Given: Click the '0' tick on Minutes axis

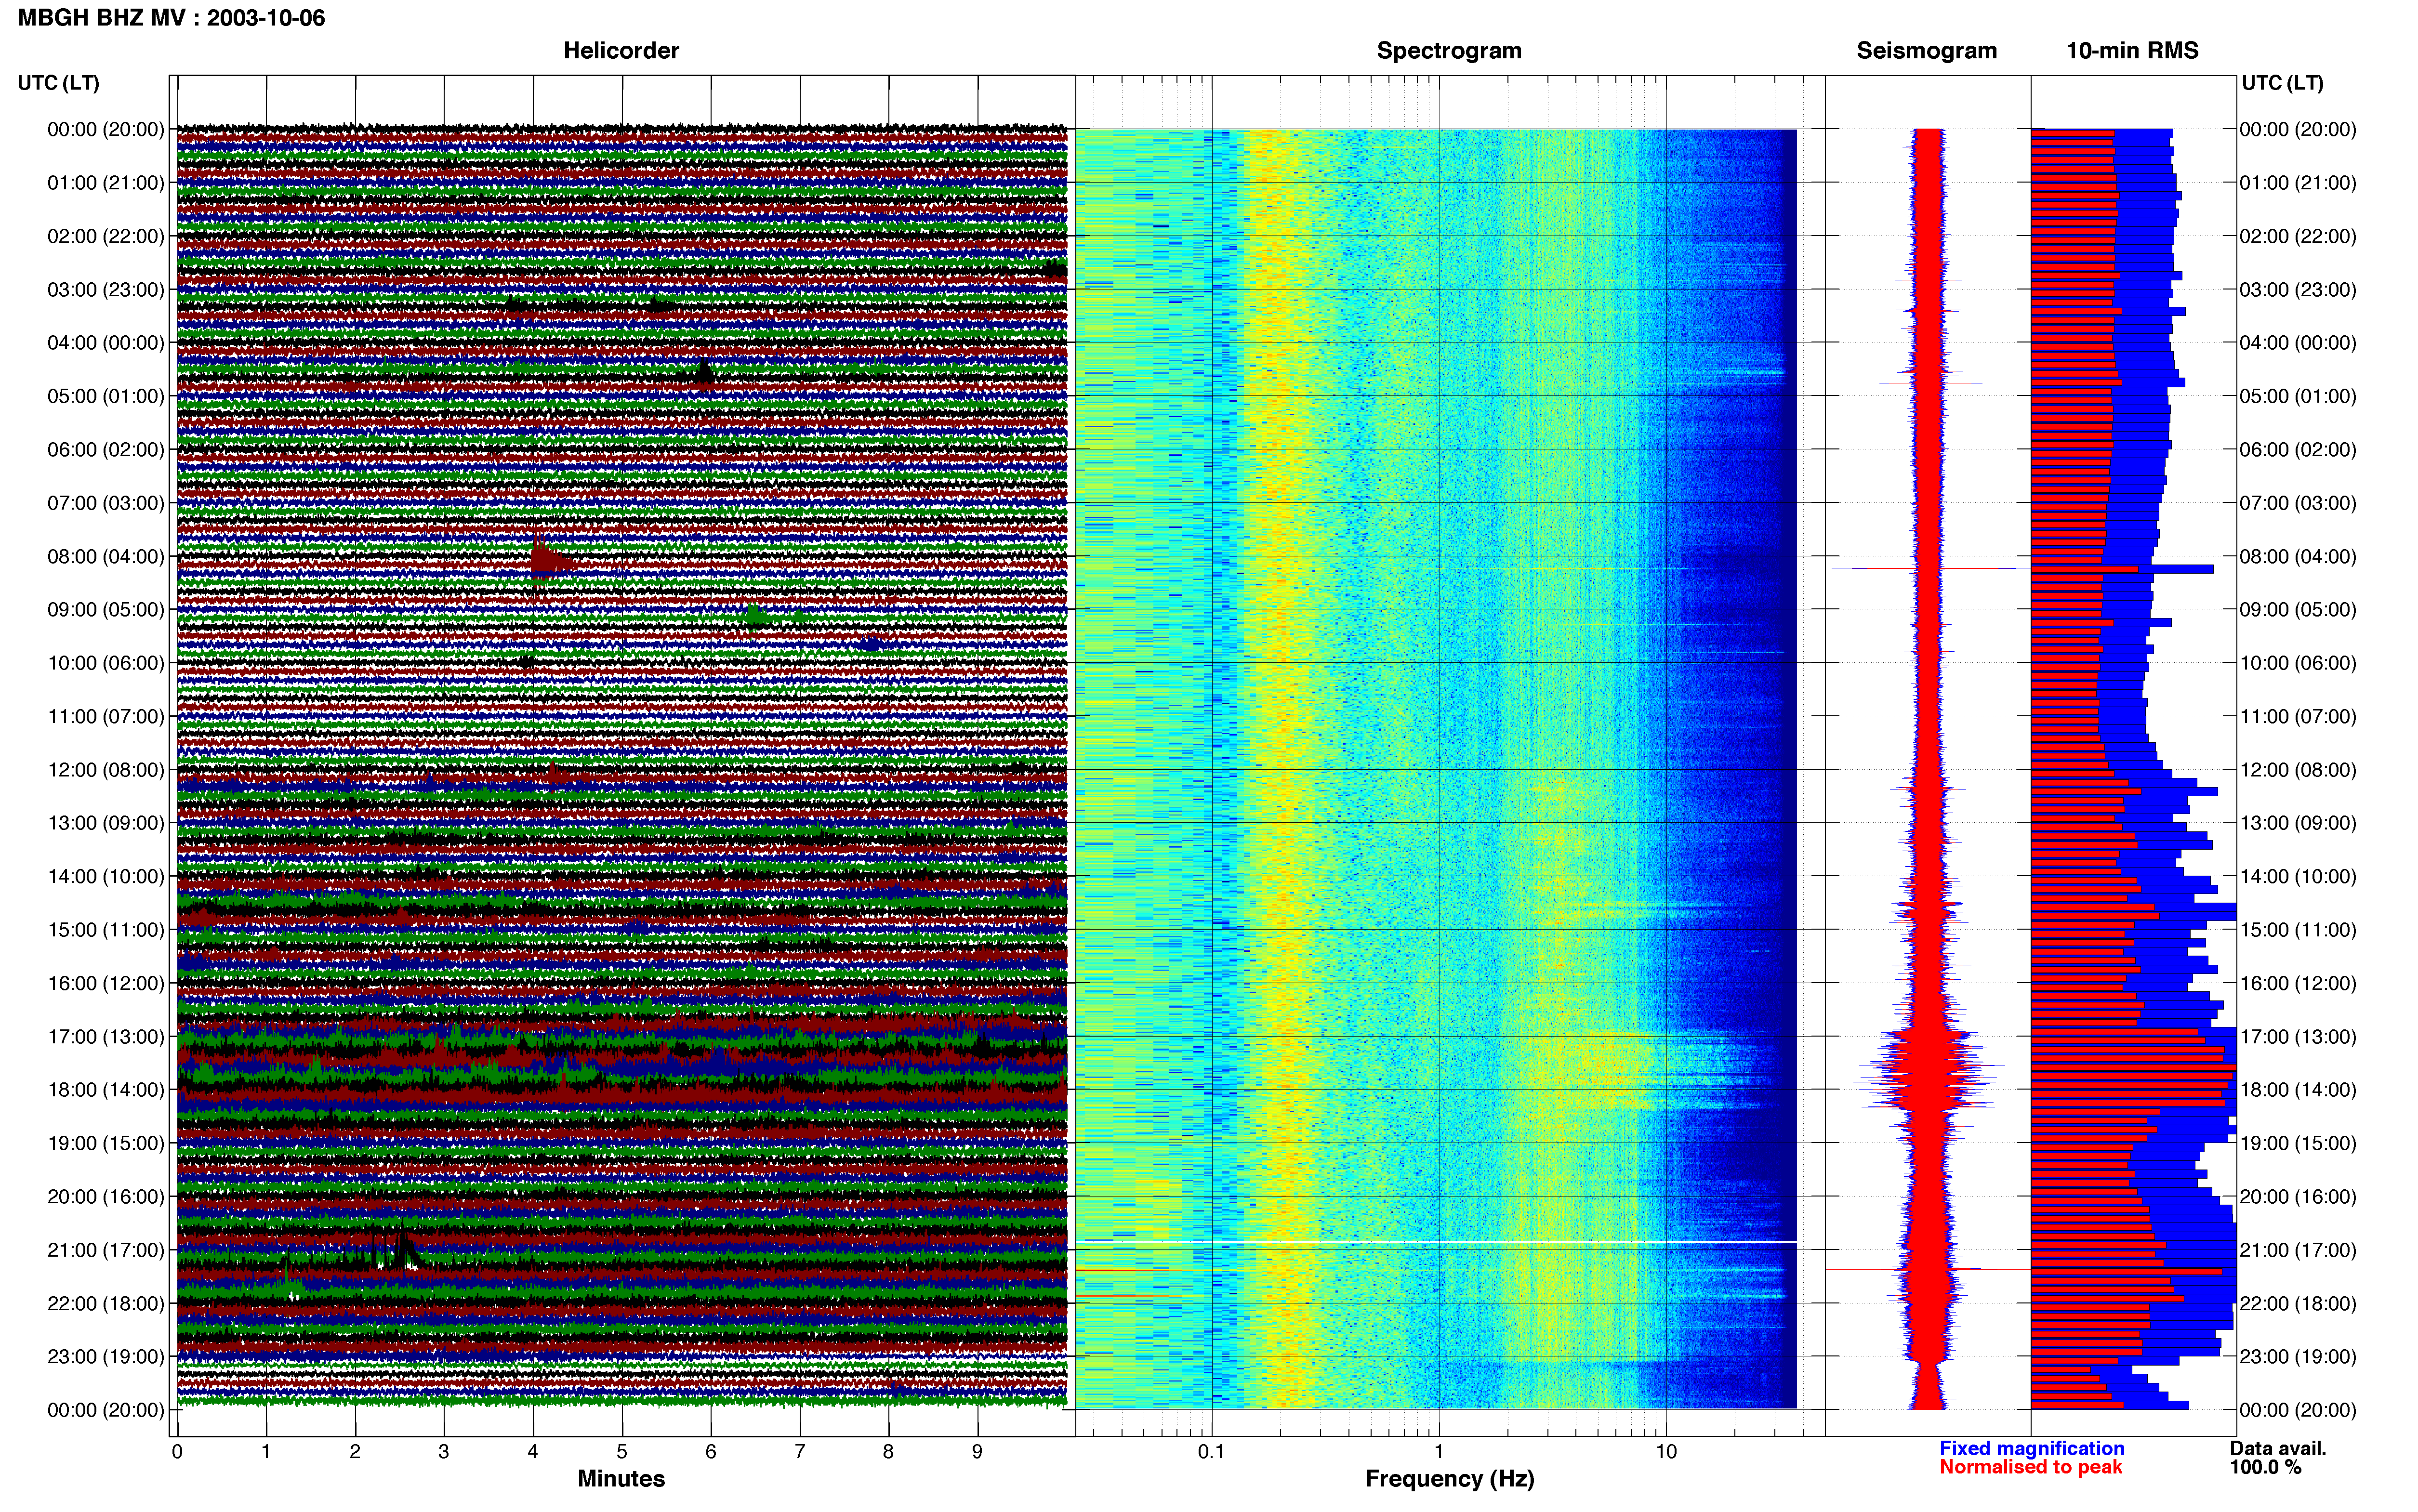Looking at the screenshot, I should pyautogui.click(x=177, y=1452).
